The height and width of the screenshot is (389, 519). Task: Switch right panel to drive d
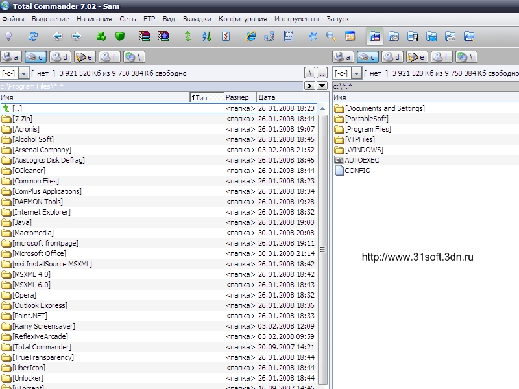[x=392, y=57]
